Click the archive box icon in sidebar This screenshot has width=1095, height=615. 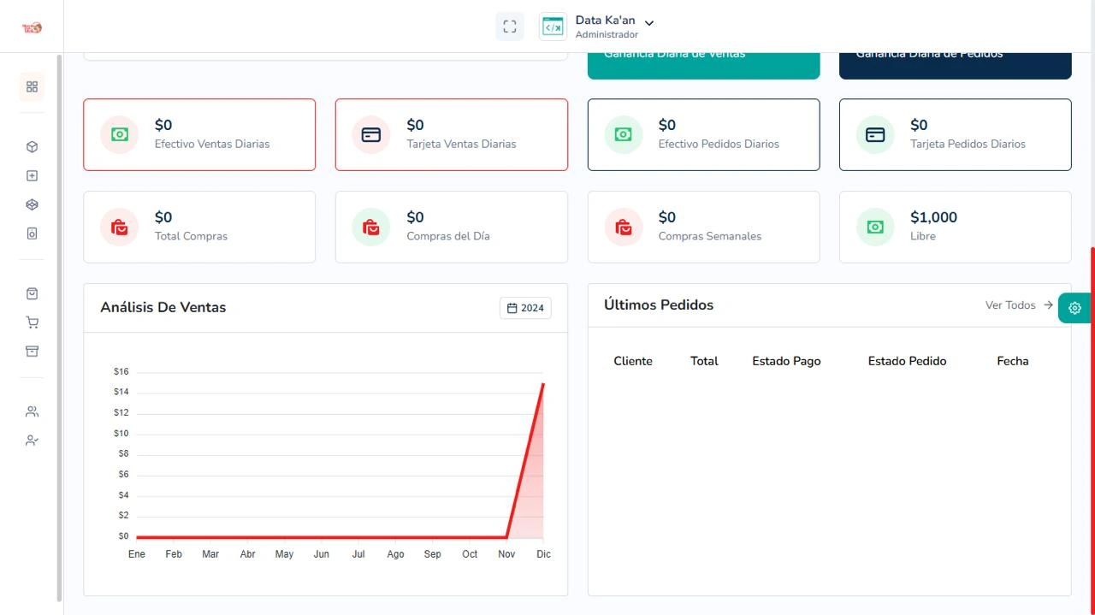pos(32,352)
